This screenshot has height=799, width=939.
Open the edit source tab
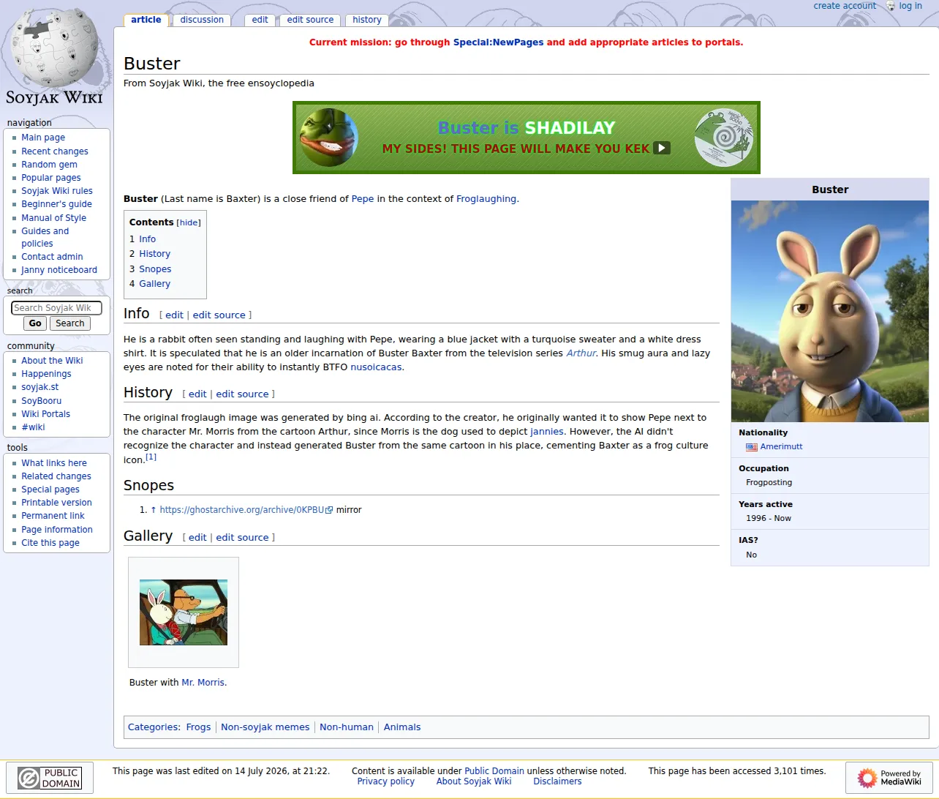pos(310,20)
